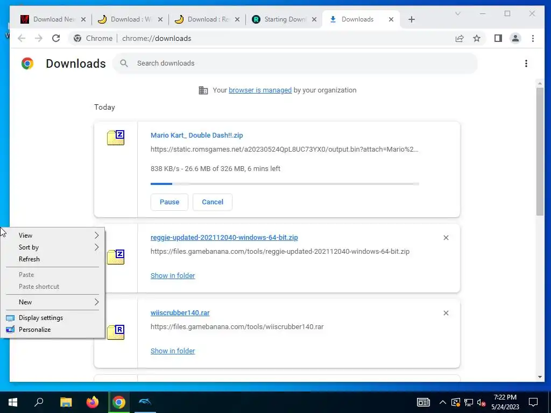The height and width of the screenshot is (413, 551).
Task: Open Chrome's three-dot main menu
Action: (x=533, y=38)
